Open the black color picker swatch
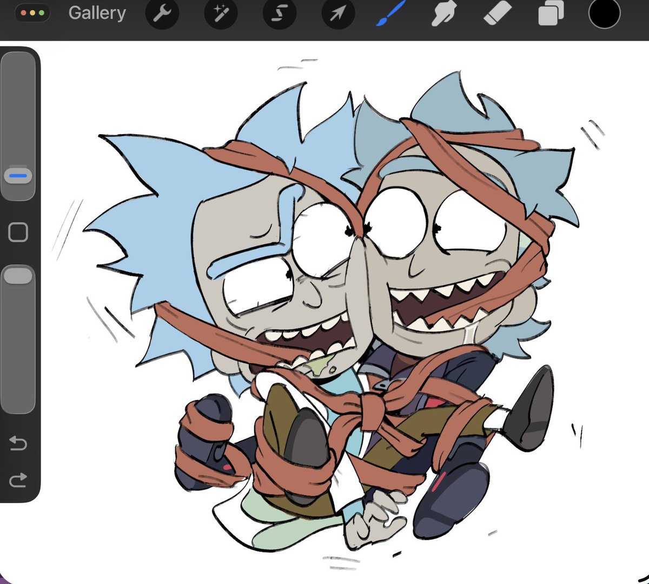Image resolution: width=649 pixels, height=584 pixels. [x=604, y=13]
